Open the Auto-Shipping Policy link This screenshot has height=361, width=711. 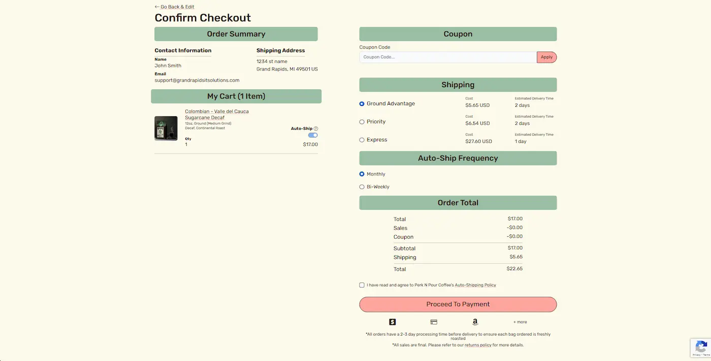point(475,285)
